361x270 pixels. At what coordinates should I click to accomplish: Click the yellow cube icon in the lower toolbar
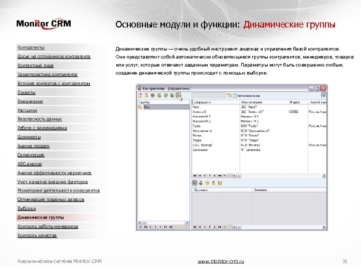[x=207, y=183]
